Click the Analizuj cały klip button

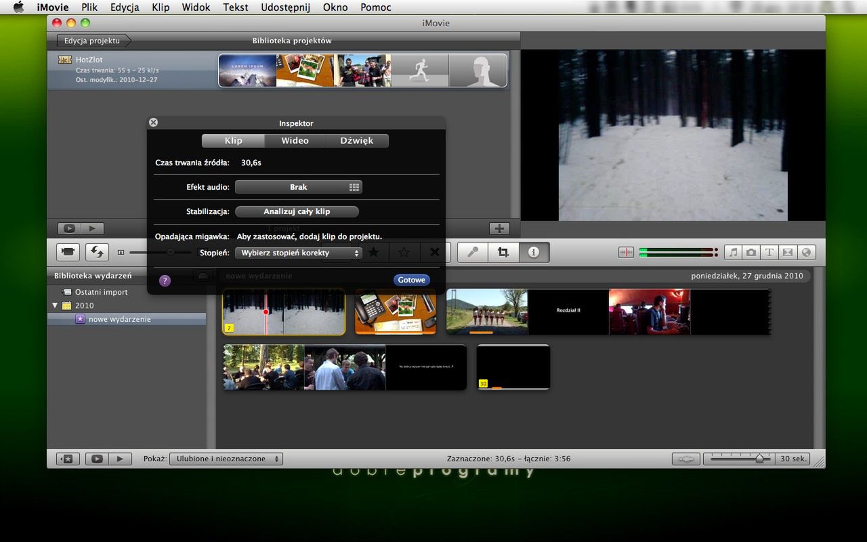297,211
